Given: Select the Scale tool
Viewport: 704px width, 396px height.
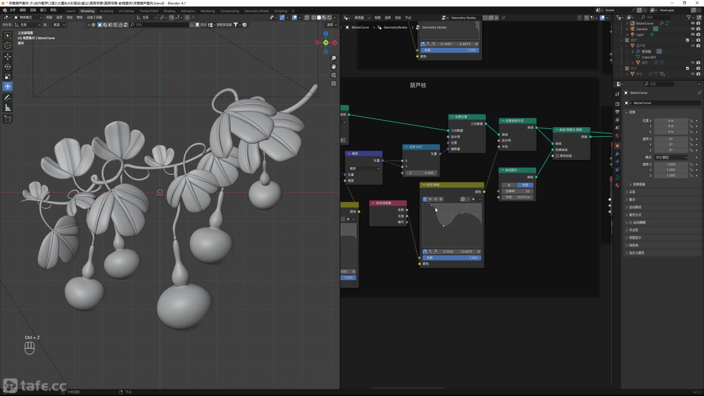Looking at the screenshot, I should pyautogui.click(x=8, y=76).
